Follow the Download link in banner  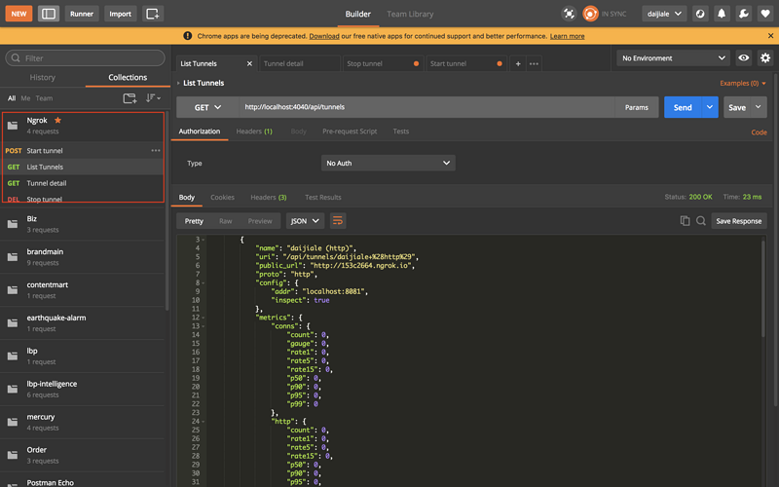coord(324,36)
